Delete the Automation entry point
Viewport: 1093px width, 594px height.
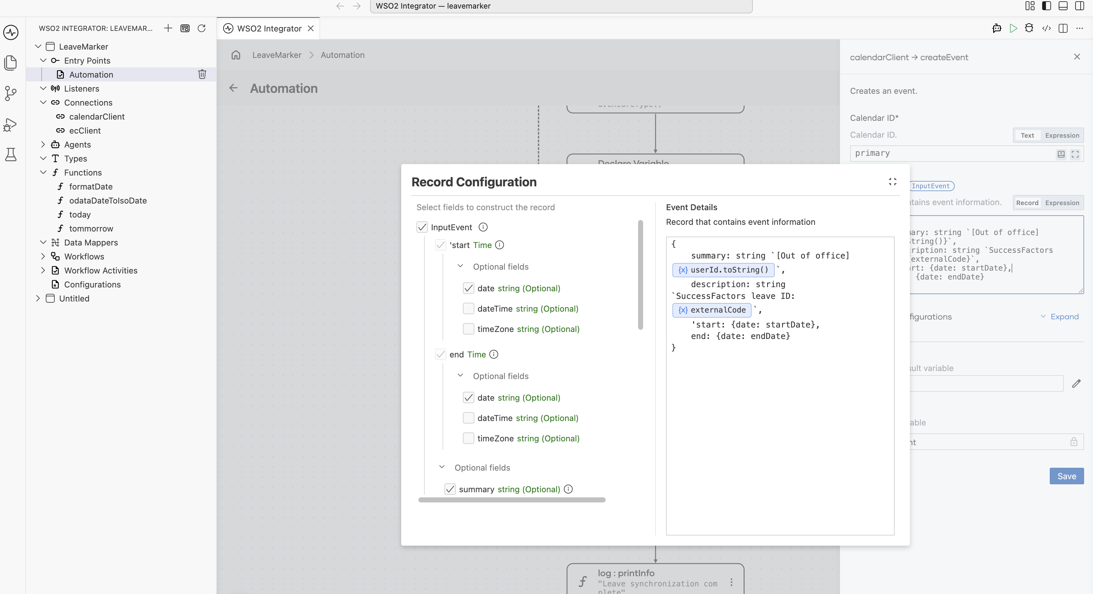tap(202, 74)
